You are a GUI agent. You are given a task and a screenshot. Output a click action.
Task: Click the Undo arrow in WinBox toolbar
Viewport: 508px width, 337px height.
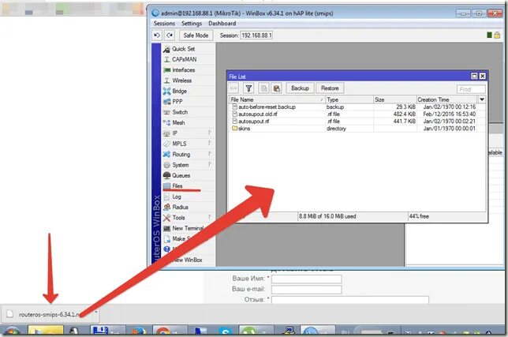(x=157, y=36)
